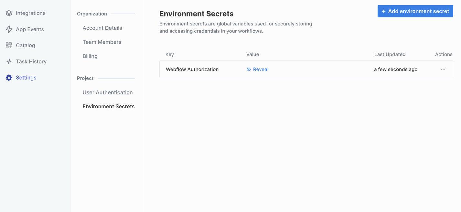Open Account Details settings

coord(102,28)
